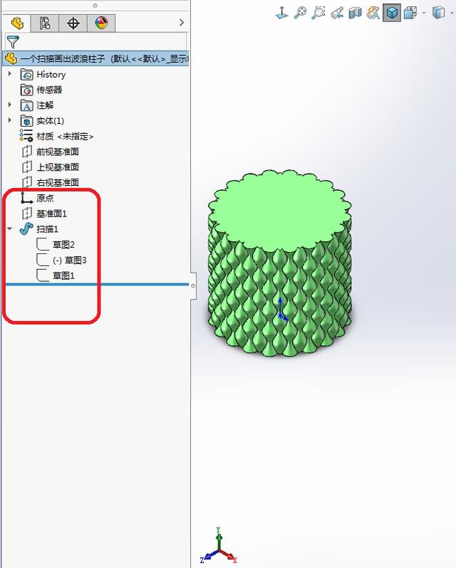Select the 基准面1 text label
Image resolution: width=456 pixels, height=568 pixels.
coord(51,214)
